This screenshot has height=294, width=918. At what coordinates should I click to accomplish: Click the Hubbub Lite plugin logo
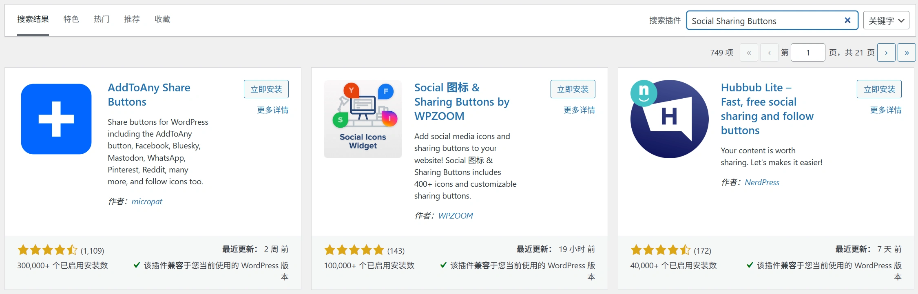tap(669, 119)
